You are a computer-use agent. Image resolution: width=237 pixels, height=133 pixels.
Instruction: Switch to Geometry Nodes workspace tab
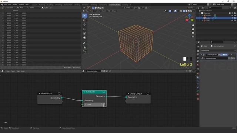coord(114,5)
